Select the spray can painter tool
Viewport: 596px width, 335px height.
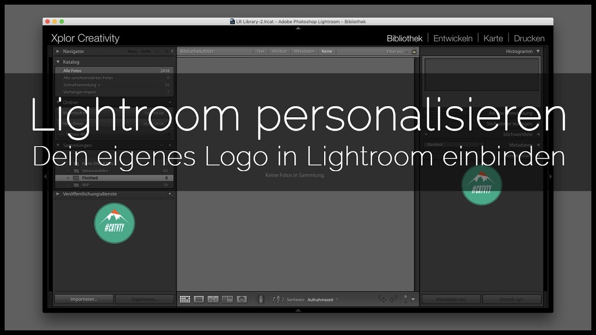(261, 299)
